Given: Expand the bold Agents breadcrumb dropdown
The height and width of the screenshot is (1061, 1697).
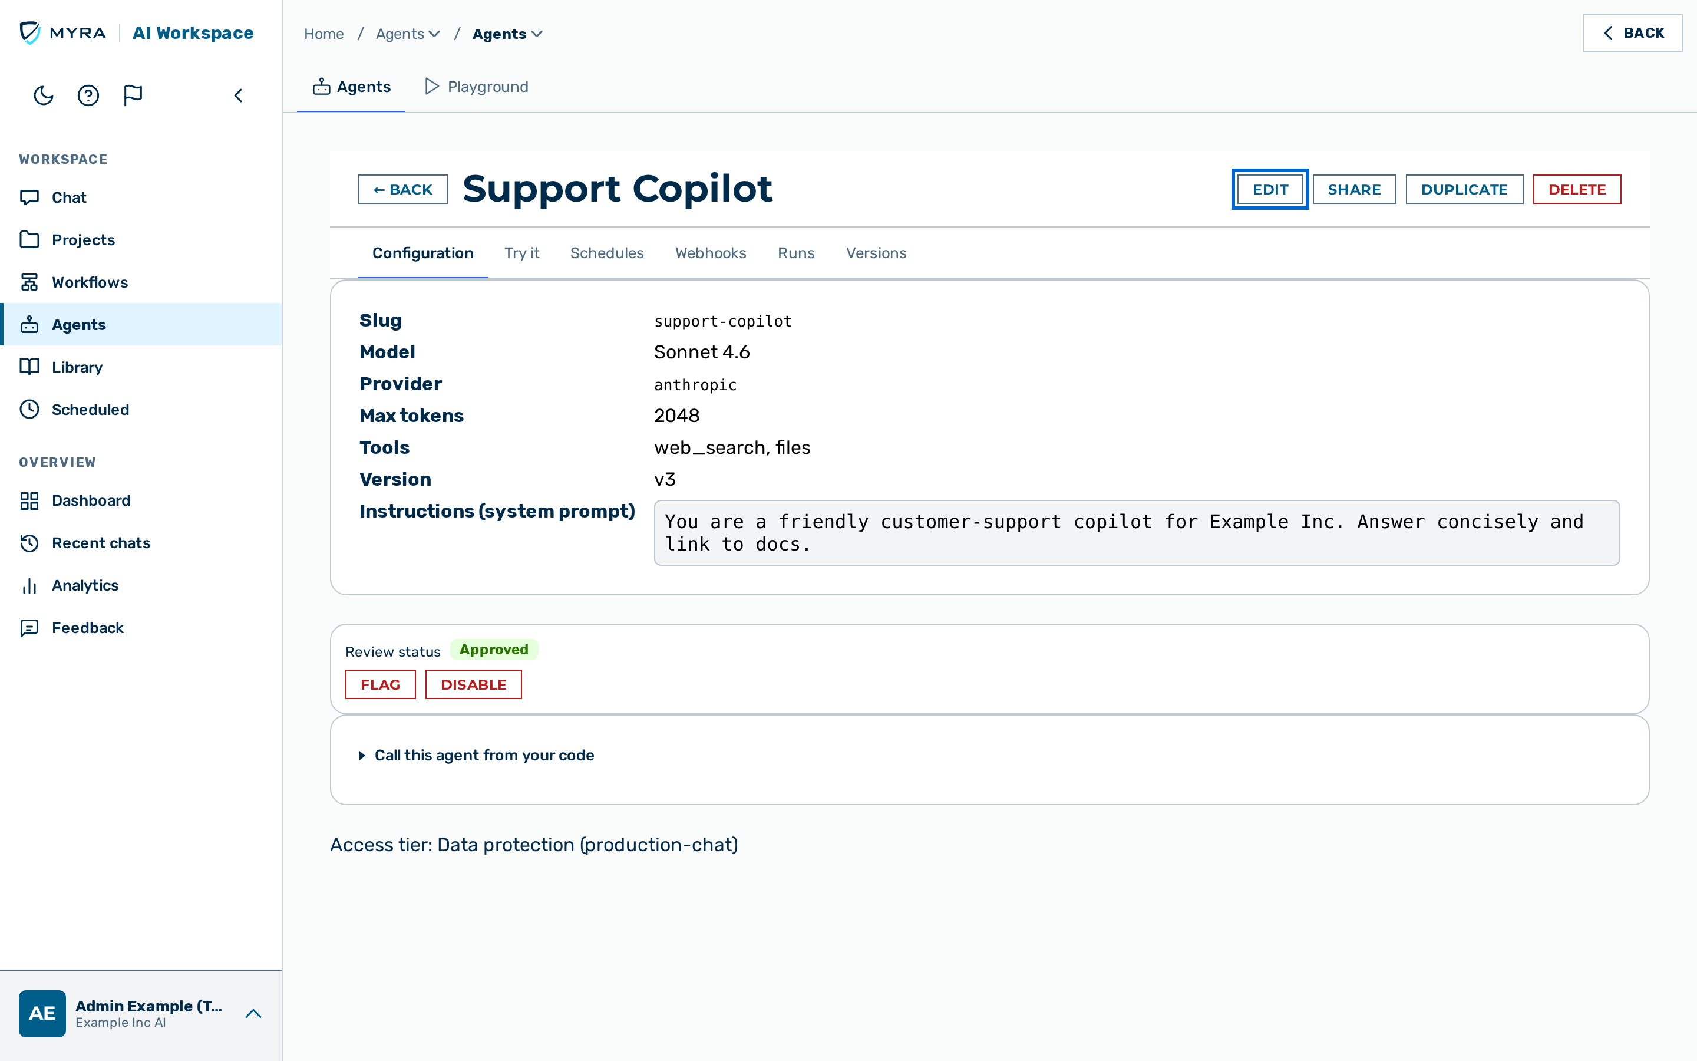Looking at the screenshot, I should point(508,34).
